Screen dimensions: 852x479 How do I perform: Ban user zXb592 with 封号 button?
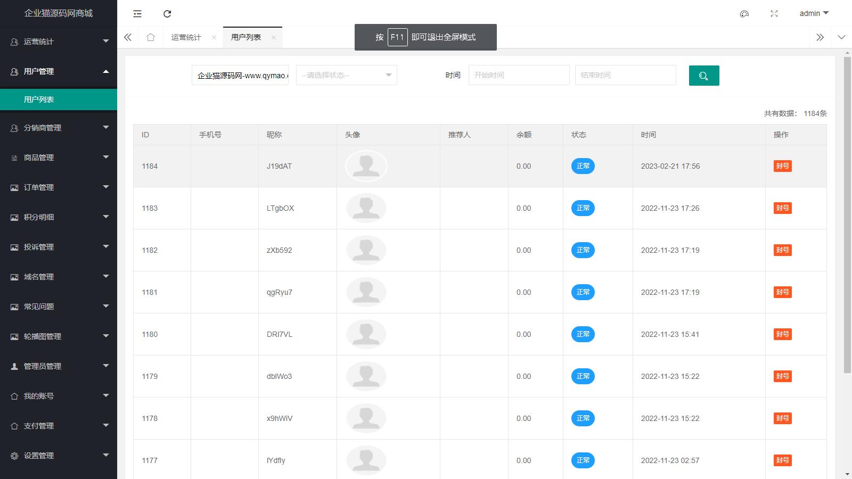(782, 250)
